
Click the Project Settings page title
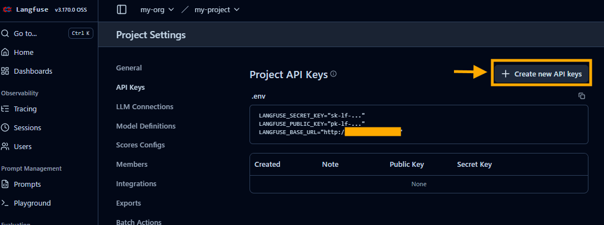pyautogui.click(x=151, y=35)
